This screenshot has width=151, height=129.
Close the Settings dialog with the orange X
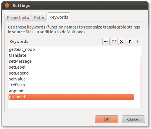7,5
